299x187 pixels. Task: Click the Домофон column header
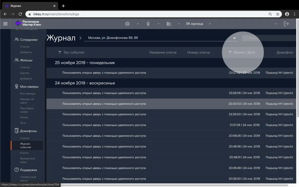285,52
